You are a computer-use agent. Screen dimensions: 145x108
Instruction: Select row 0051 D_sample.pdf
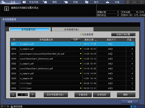click(x=73, y=44)
